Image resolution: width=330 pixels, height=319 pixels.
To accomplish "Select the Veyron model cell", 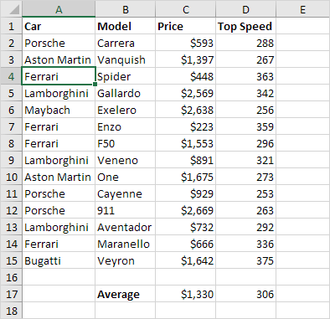I will 126,260.
